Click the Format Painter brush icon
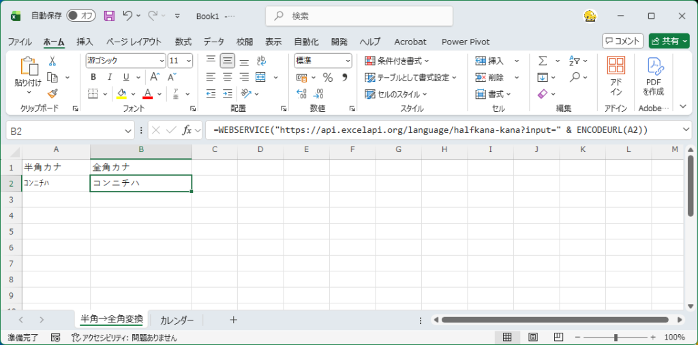Image resolution: width=698 pixels, height=345 pixels. pyautogui.click(x=52, y=93)
